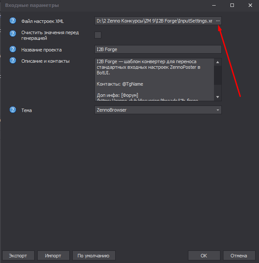Click description scrollbar up arrow
Viewport: 259px width, 263px height.
coord(218,62)
